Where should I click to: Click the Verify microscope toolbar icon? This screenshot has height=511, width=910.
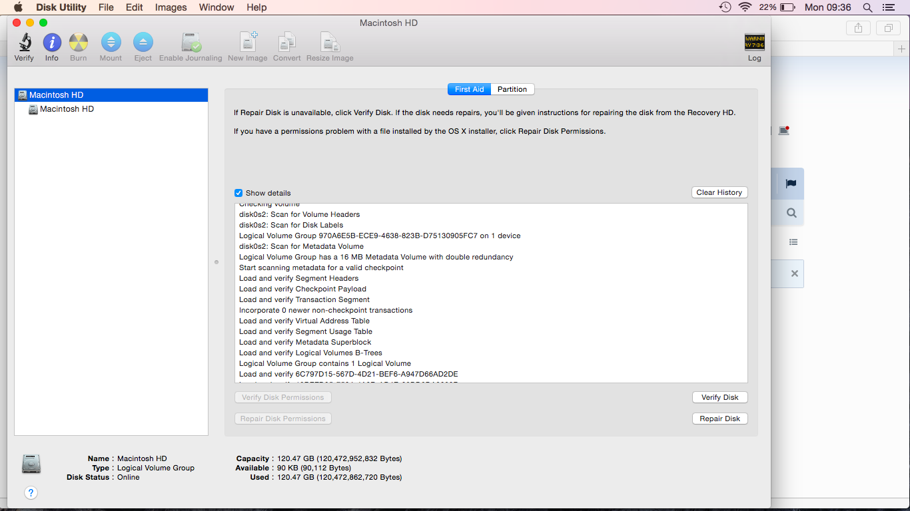24,43
